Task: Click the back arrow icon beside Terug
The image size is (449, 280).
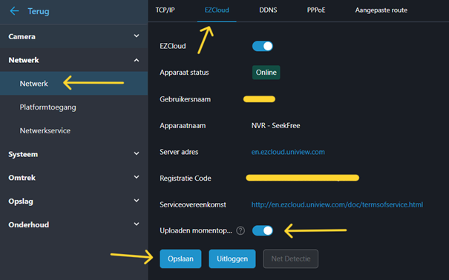Action: pyautogui.click(x=14, y=11)
